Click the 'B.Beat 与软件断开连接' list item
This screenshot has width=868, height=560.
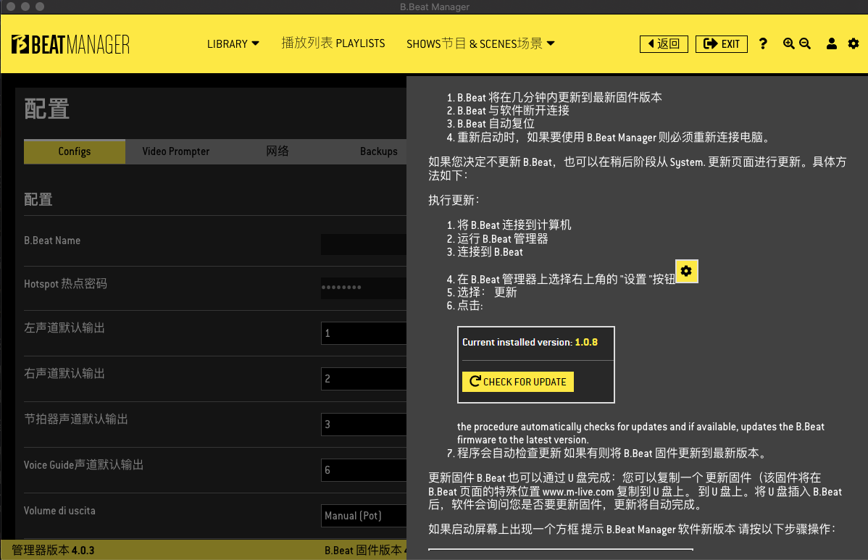pos(512,111)
